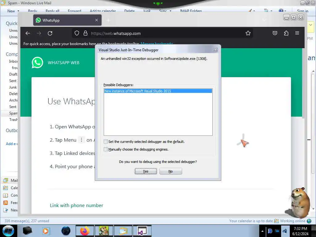Open Visual Studio debugger taskbar icon
This screenshot has width=316, height=237.
coord(142,231)
